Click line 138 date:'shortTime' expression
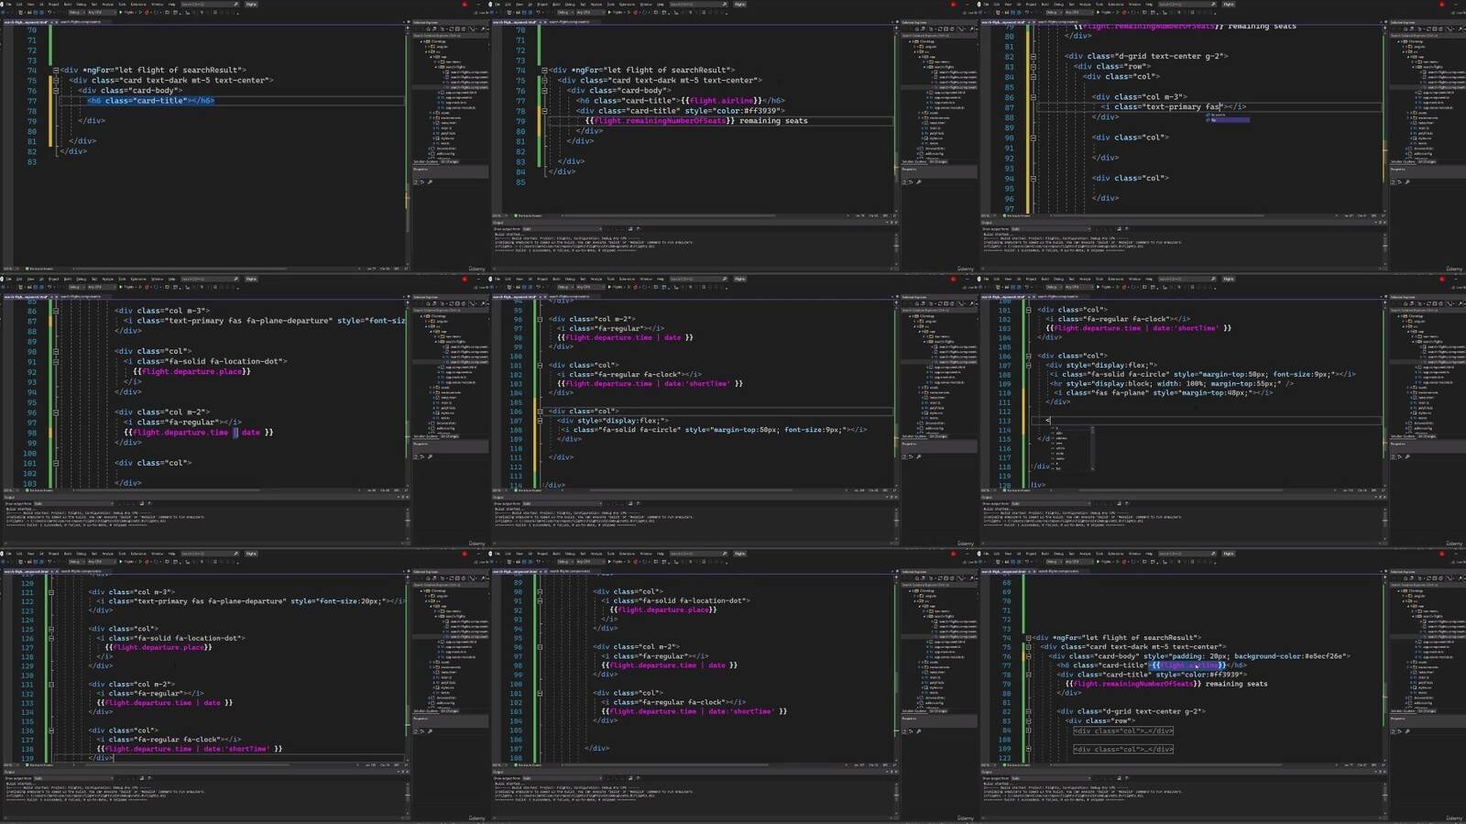Image resolution: width=1466 pixels, height=824 pixels. click(x=190, y=749)
